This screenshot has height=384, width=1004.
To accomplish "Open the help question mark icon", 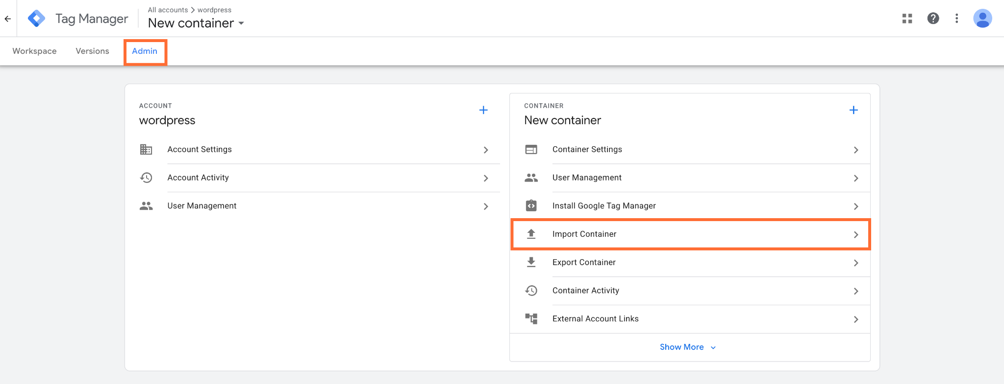I will (933, 19).
